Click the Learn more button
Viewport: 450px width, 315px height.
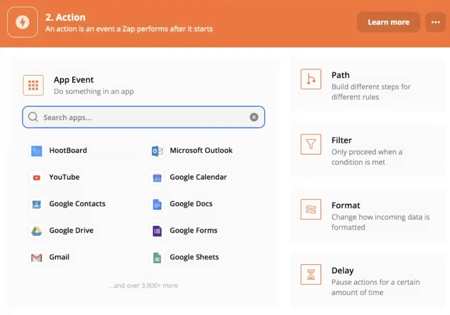point(388,22)
